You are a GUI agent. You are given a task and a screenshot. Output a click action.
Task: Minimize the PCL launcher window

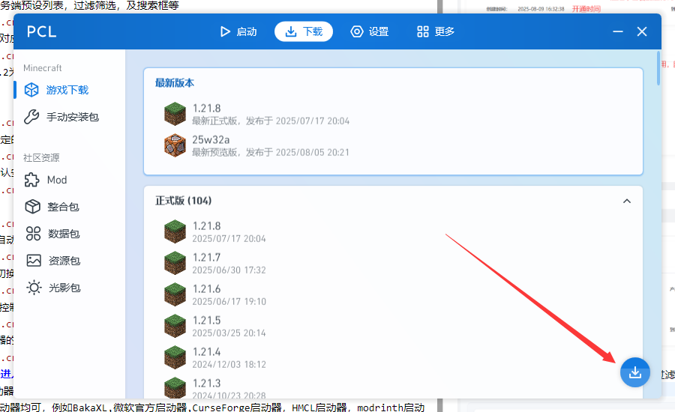tap(617, 32)
